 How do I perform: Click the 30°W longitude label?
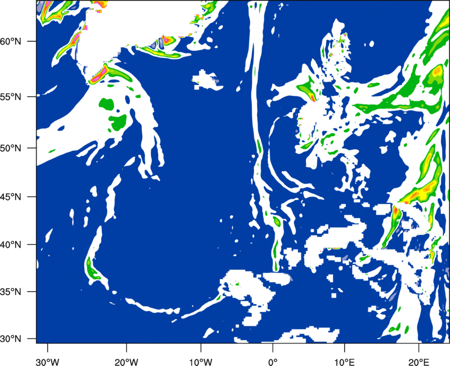coord(47,362)
